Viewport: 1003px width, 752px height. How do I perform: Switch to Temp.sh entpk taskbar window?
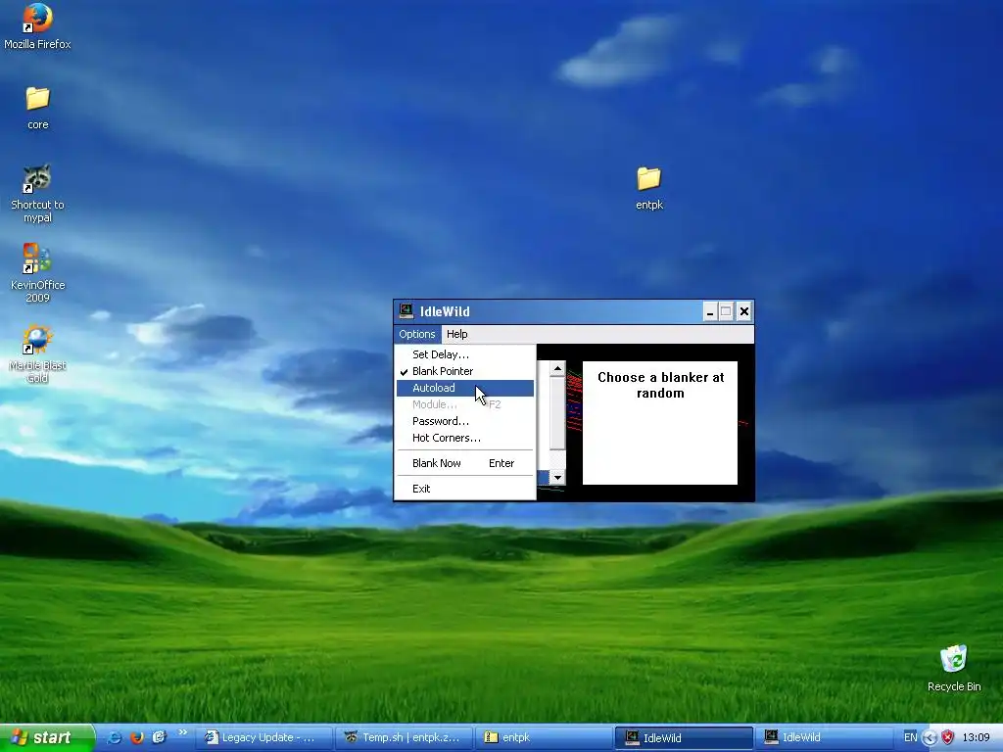(x=406, y=738)
